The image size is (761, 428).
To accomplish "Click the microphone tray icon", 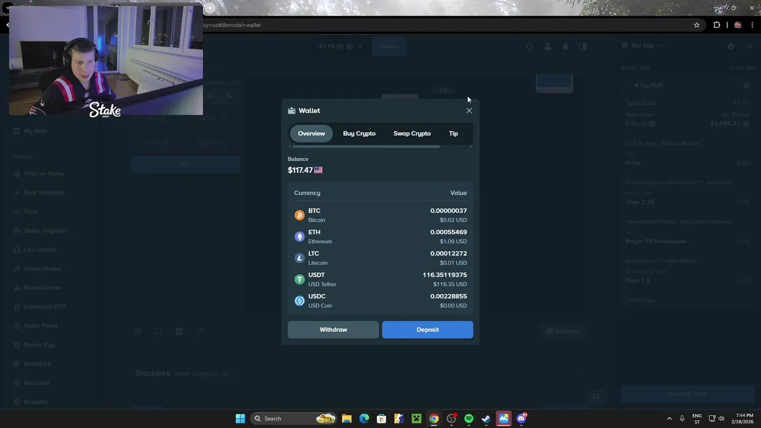I will point(682,418).
